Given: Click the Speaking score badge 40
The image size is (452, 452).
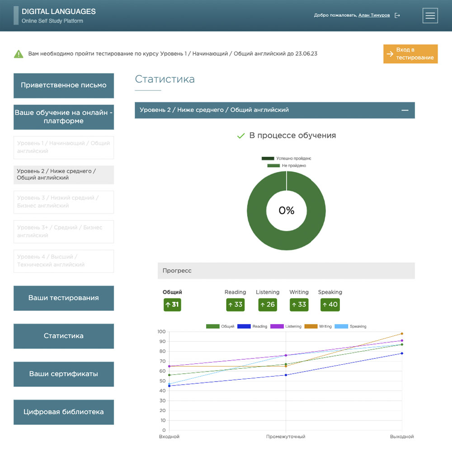Looking at the screenshot, I should [330, 305].
